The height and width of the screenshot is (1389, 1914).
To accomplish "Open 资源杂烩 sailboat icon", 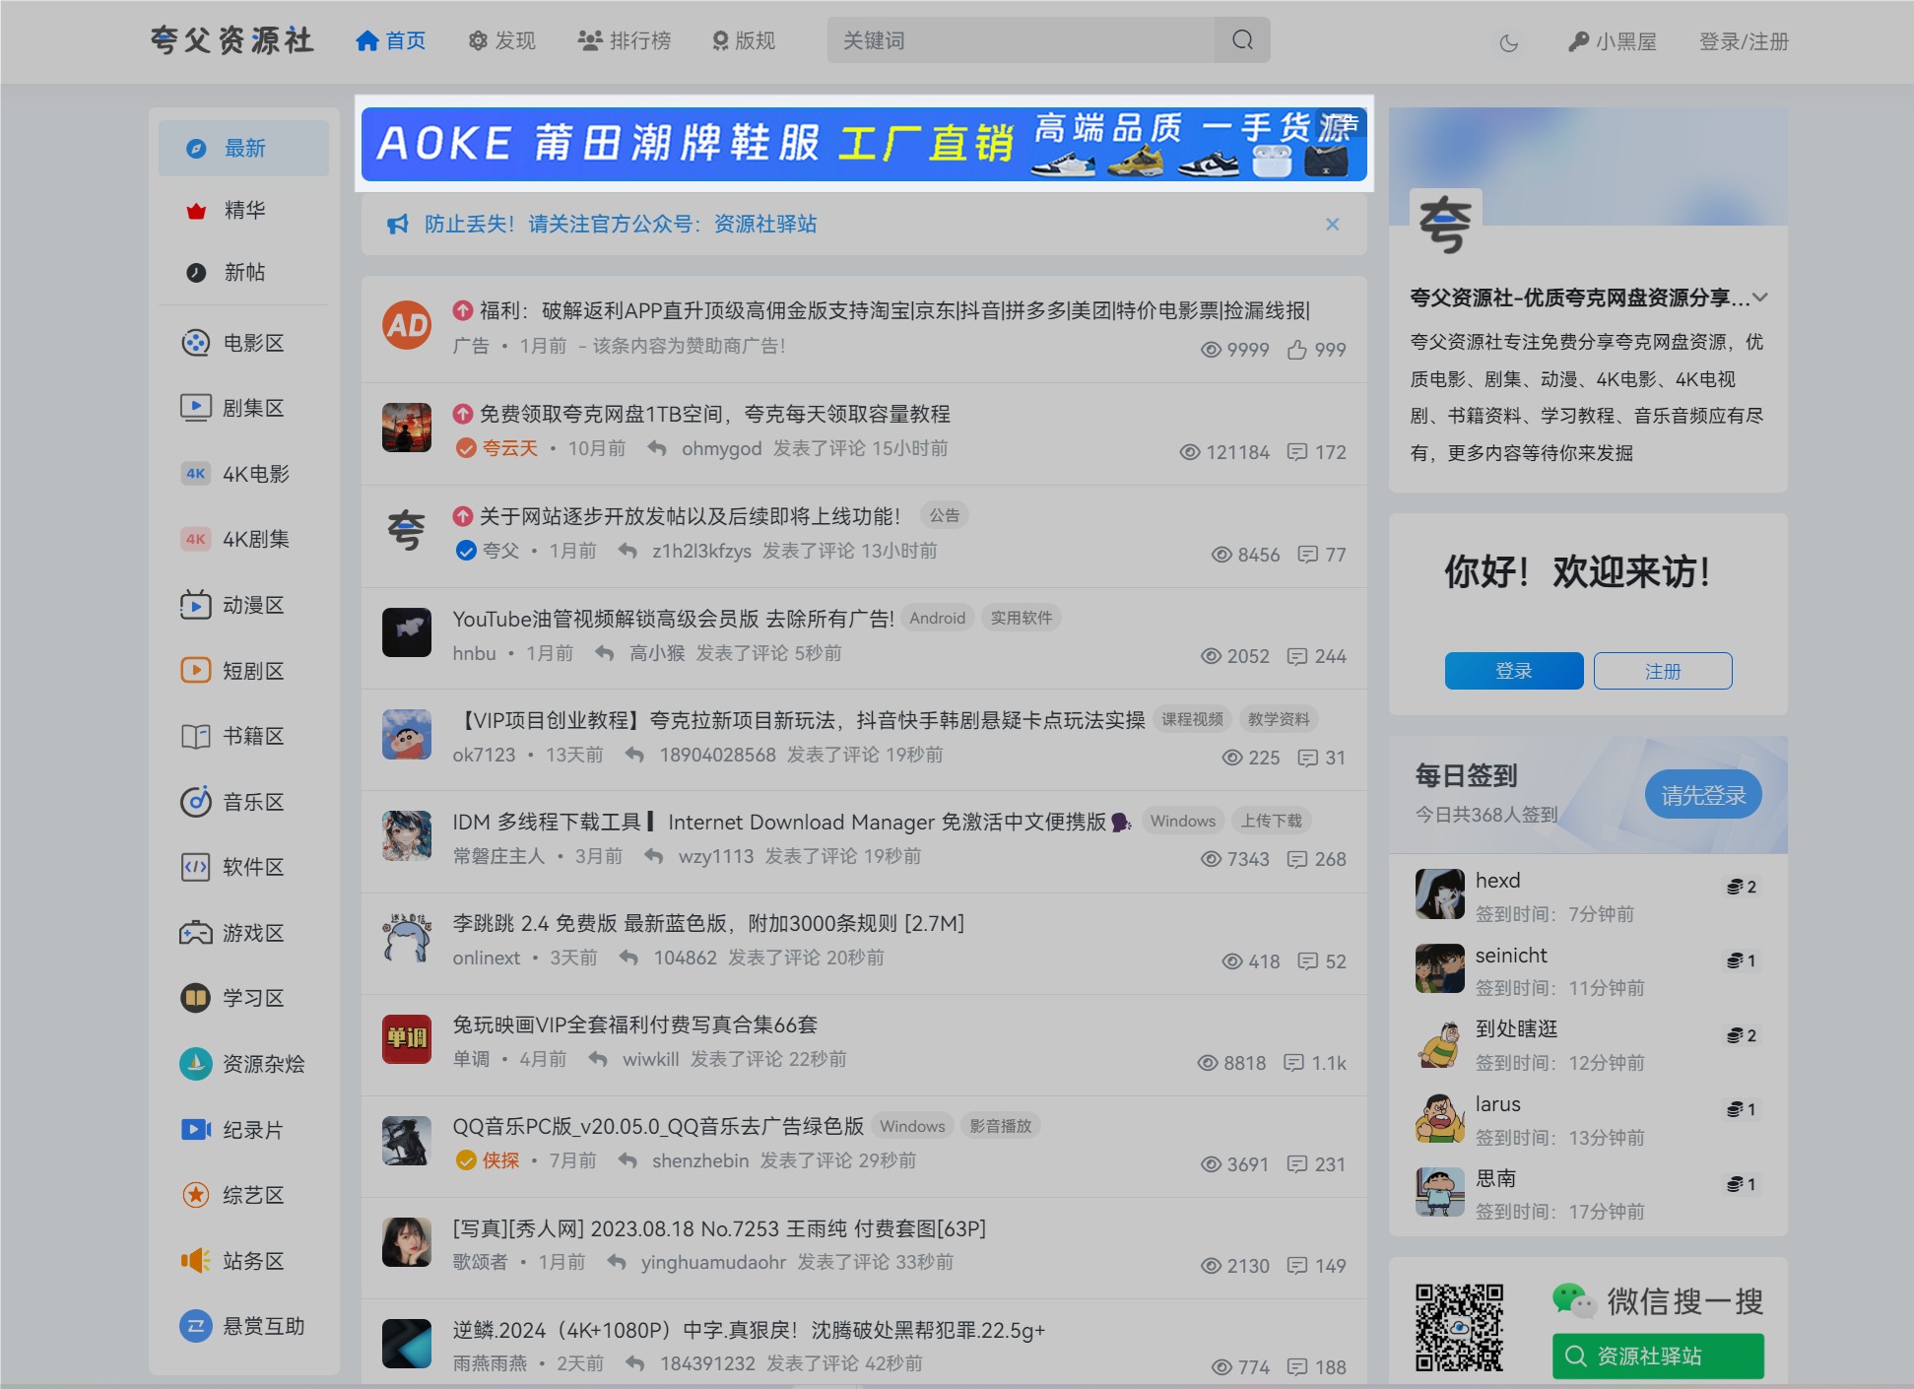I will point(195,1064).
